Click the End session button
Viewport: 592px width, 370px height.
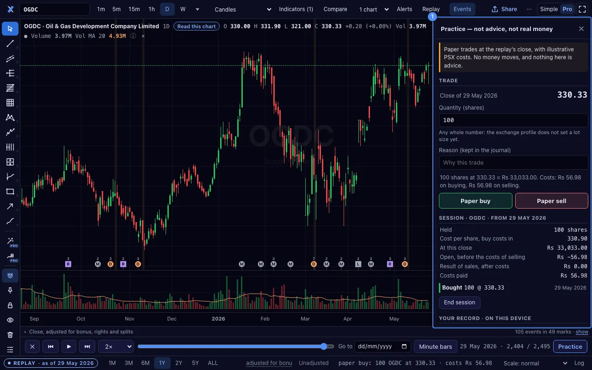click(x=459, y=302)
